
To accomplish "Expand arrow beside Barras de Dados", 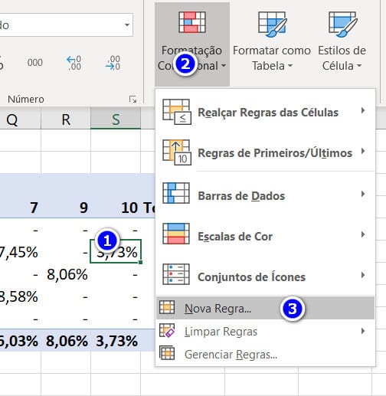I will point(363,194).
